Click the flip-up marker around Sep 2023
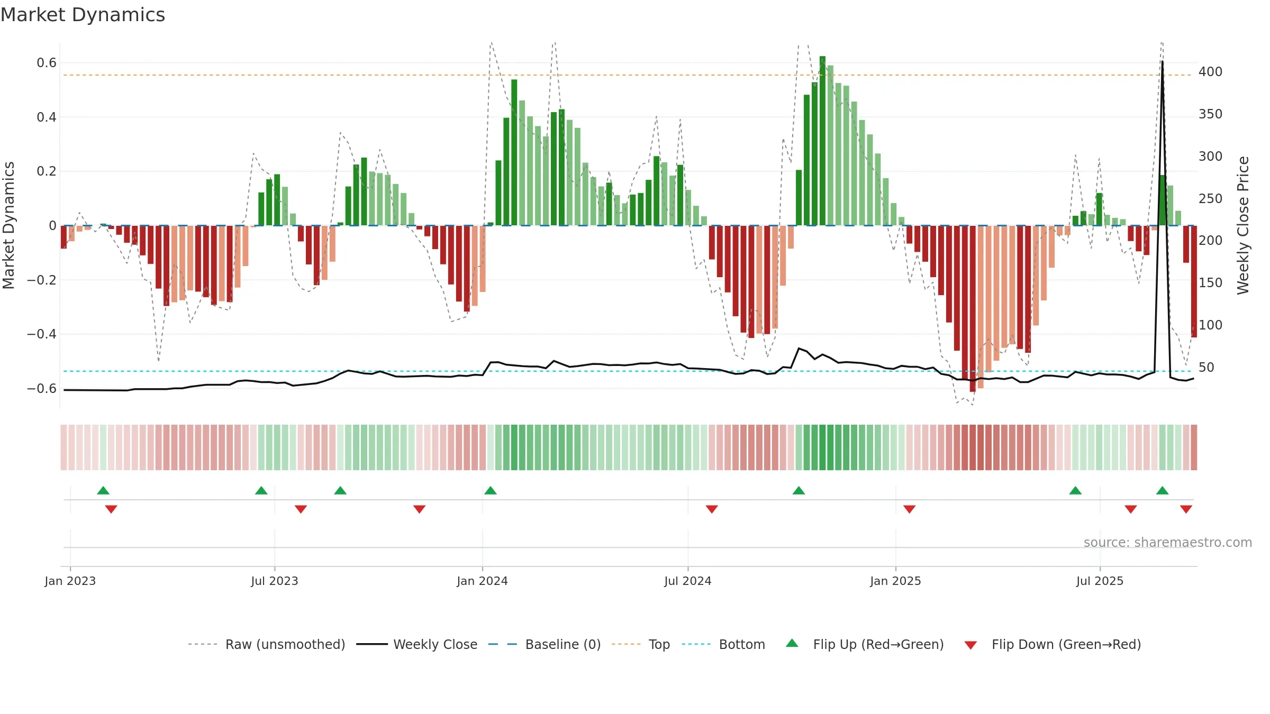 (340, 490)
